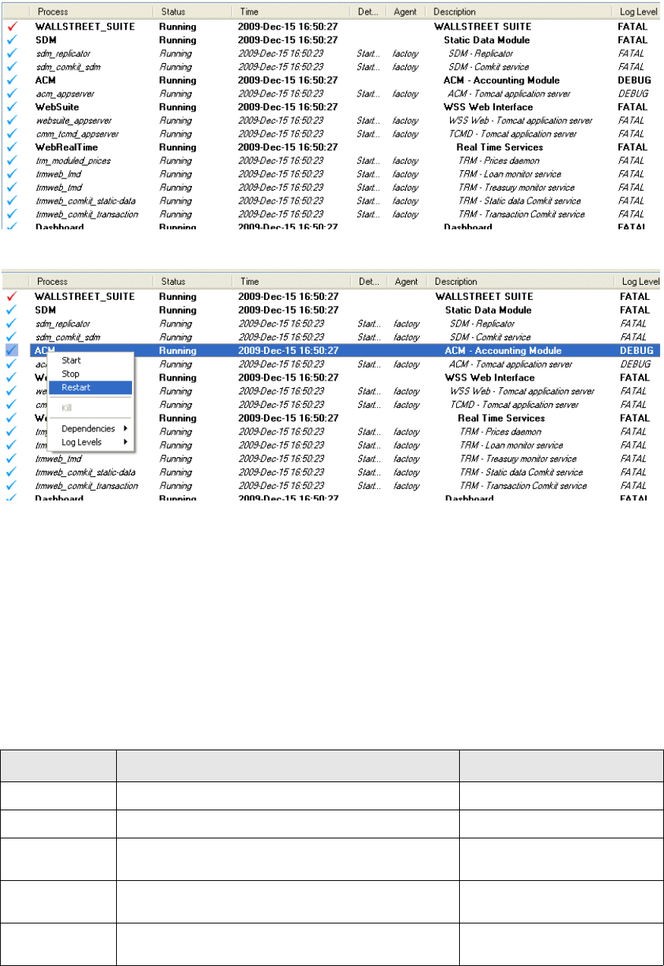
Task: Click 'WSS Web Interface' in the list with the context menu
Action: click(x=489, y=378)
